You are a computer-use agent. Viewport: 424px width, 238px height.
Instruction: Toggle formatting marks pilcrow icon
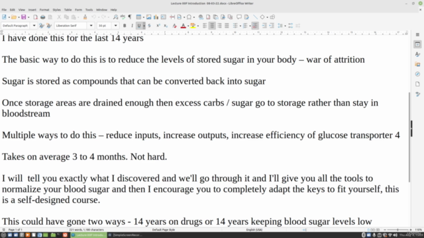(x=130, y=17)
